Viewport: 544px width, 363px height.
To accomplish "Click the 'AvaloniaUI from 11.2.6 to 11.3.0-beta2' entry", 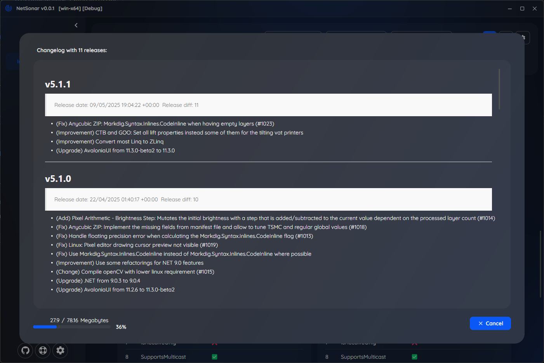I will click(115, 290).
